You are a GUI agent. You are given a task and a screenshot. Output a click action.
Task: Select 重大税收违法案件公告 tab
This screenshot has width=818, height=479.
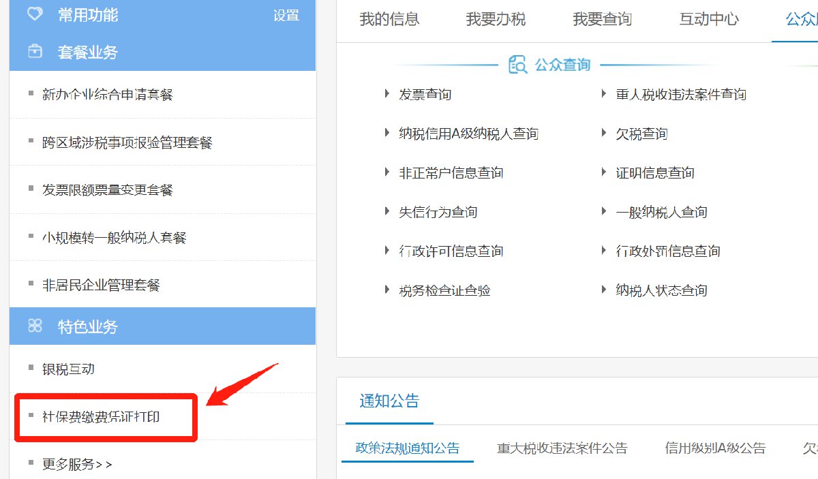pyautogui.click(x=562, y=448)
